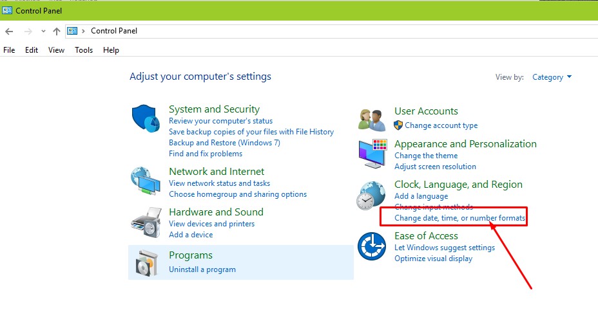Click the forward arrow navigation button
Image resolution: width=598 pixels, height=328 pixels.
click(x=28, y=32)
